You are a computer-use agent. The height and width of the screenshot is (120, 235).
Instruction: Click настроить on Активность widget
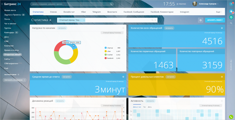(x=150, y=101)
